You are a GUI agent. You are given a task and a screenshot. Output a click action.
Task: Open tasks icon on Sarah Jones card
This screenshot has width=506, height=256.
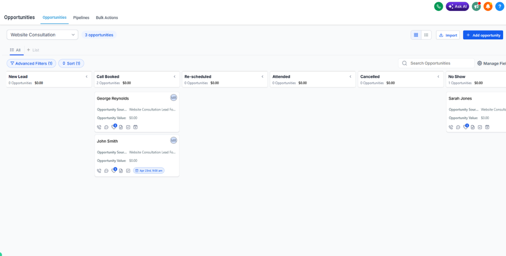(x=480, y=127)
